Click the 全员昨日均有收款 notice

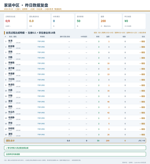coord(75,154)
